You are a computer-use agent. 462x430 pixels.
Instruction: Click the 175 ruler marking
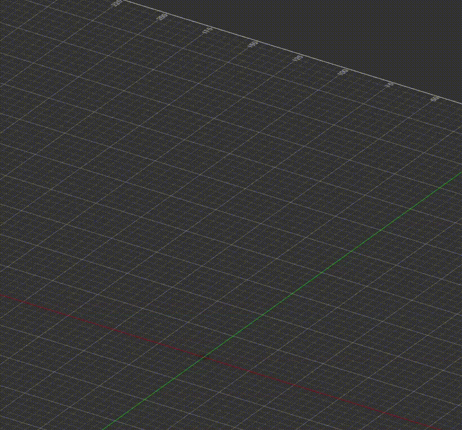207,30
